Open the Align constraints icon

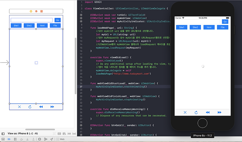point(64,134)
